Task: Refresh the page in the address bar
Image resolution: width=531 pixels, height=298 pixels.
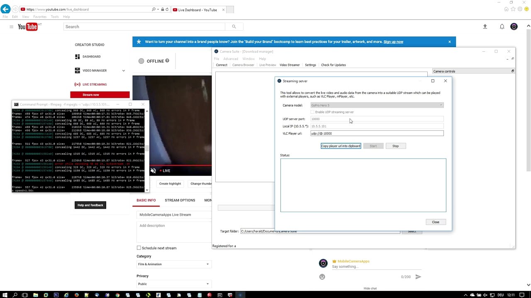Action: pos(167,9)
